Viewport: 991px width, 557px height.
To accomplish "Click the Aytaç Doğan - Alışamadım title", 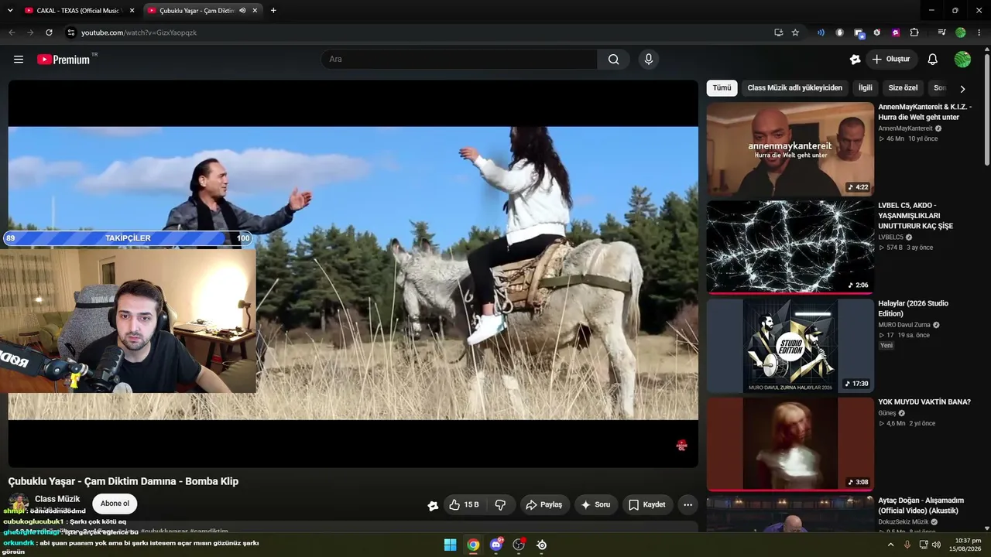I will pyautogui.click(x=921, y=505).
